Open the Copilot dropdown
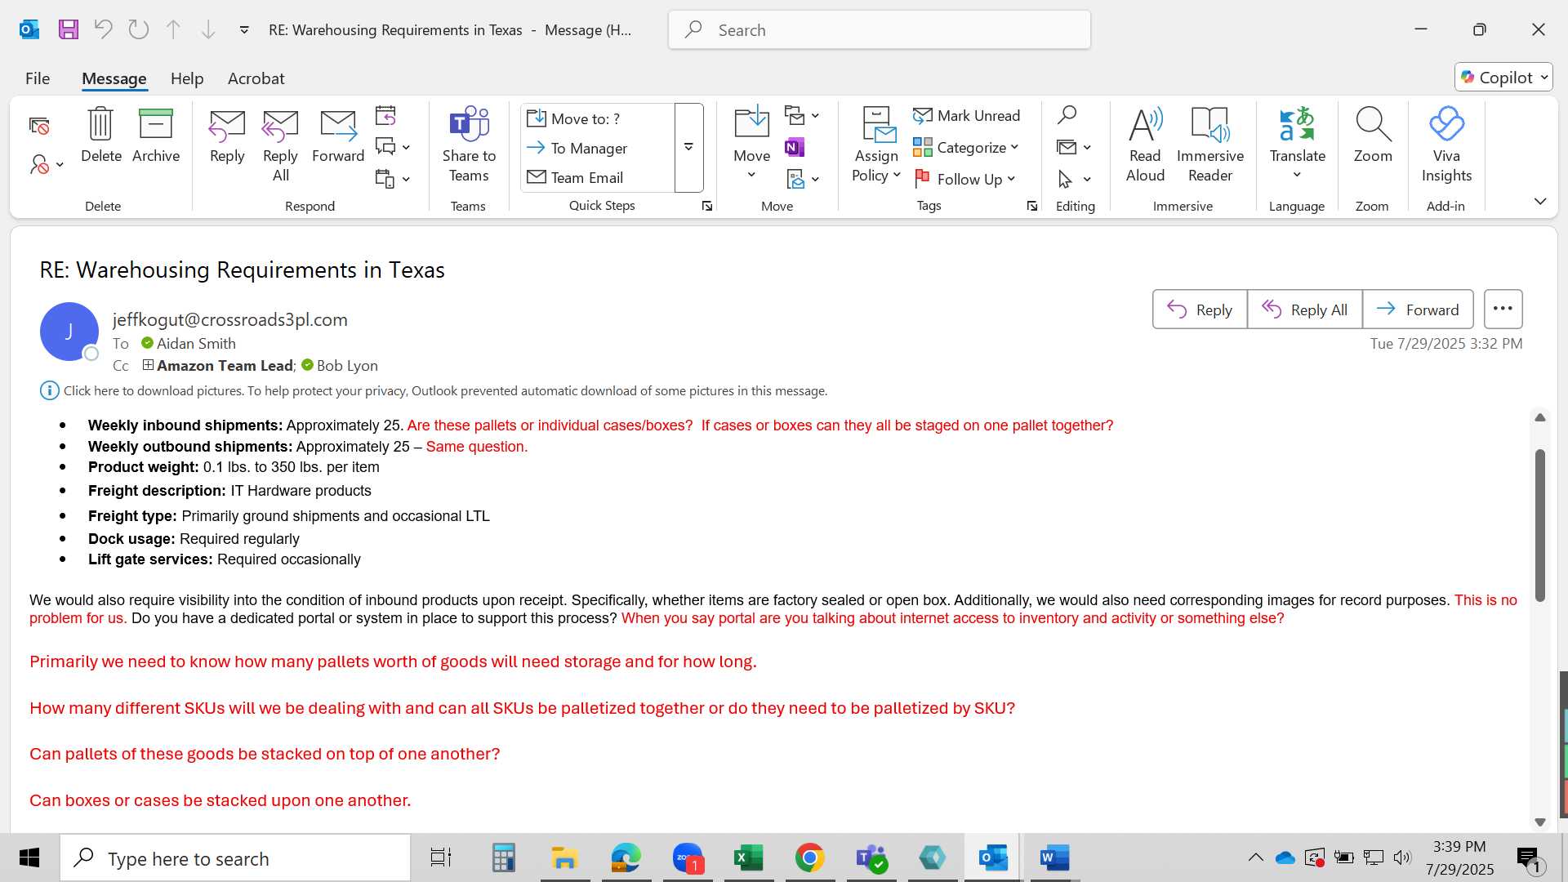This screenshot has height=882, width=1568. (1503, 77)
